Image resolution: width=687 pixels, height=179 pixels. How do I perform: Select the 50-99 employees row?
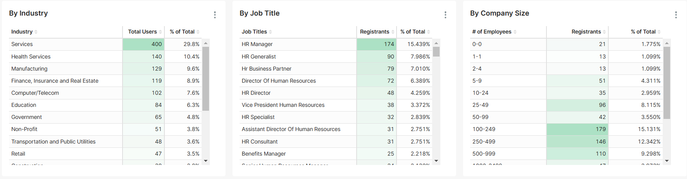567,117
